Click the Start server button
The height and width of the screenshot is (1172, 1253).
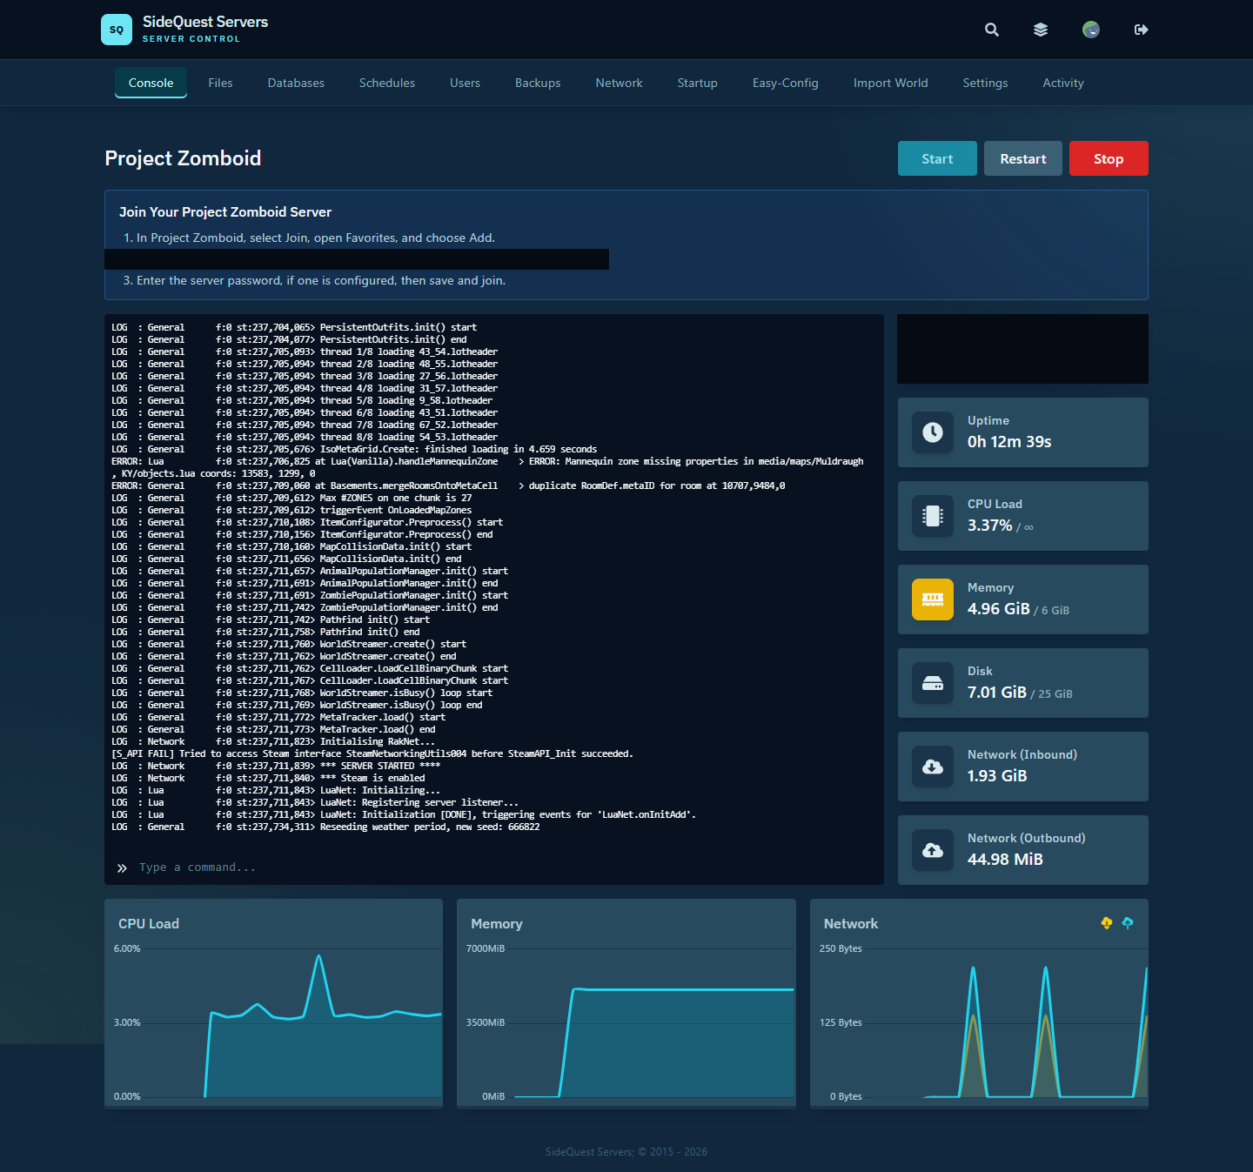pyautogui.click(x=937, y=158)
